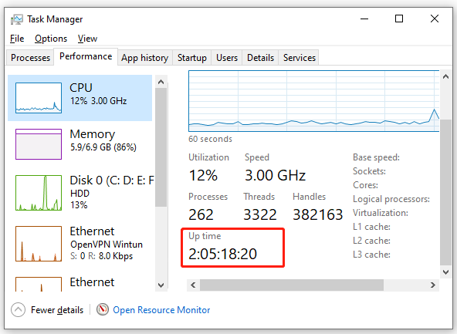Select the Memory usage thumbnail
This screenshot has height=334, width=457.
[x=39, y=144]
